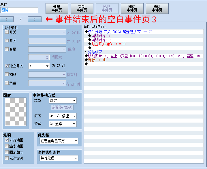
Task: Click the 图形 checkered graphic preview
Action: pos(16,112)
